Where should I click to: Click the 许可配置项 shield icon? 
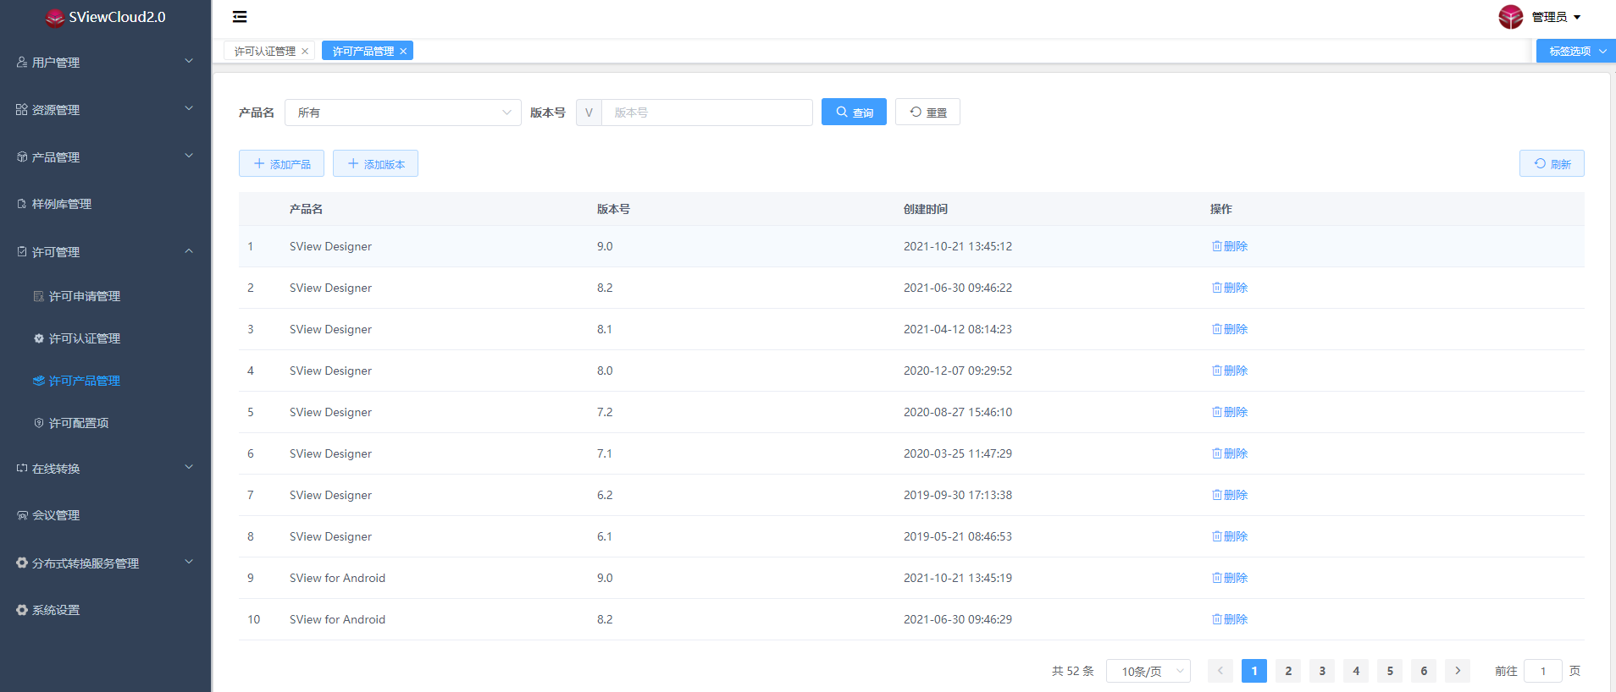pos(39,423)
